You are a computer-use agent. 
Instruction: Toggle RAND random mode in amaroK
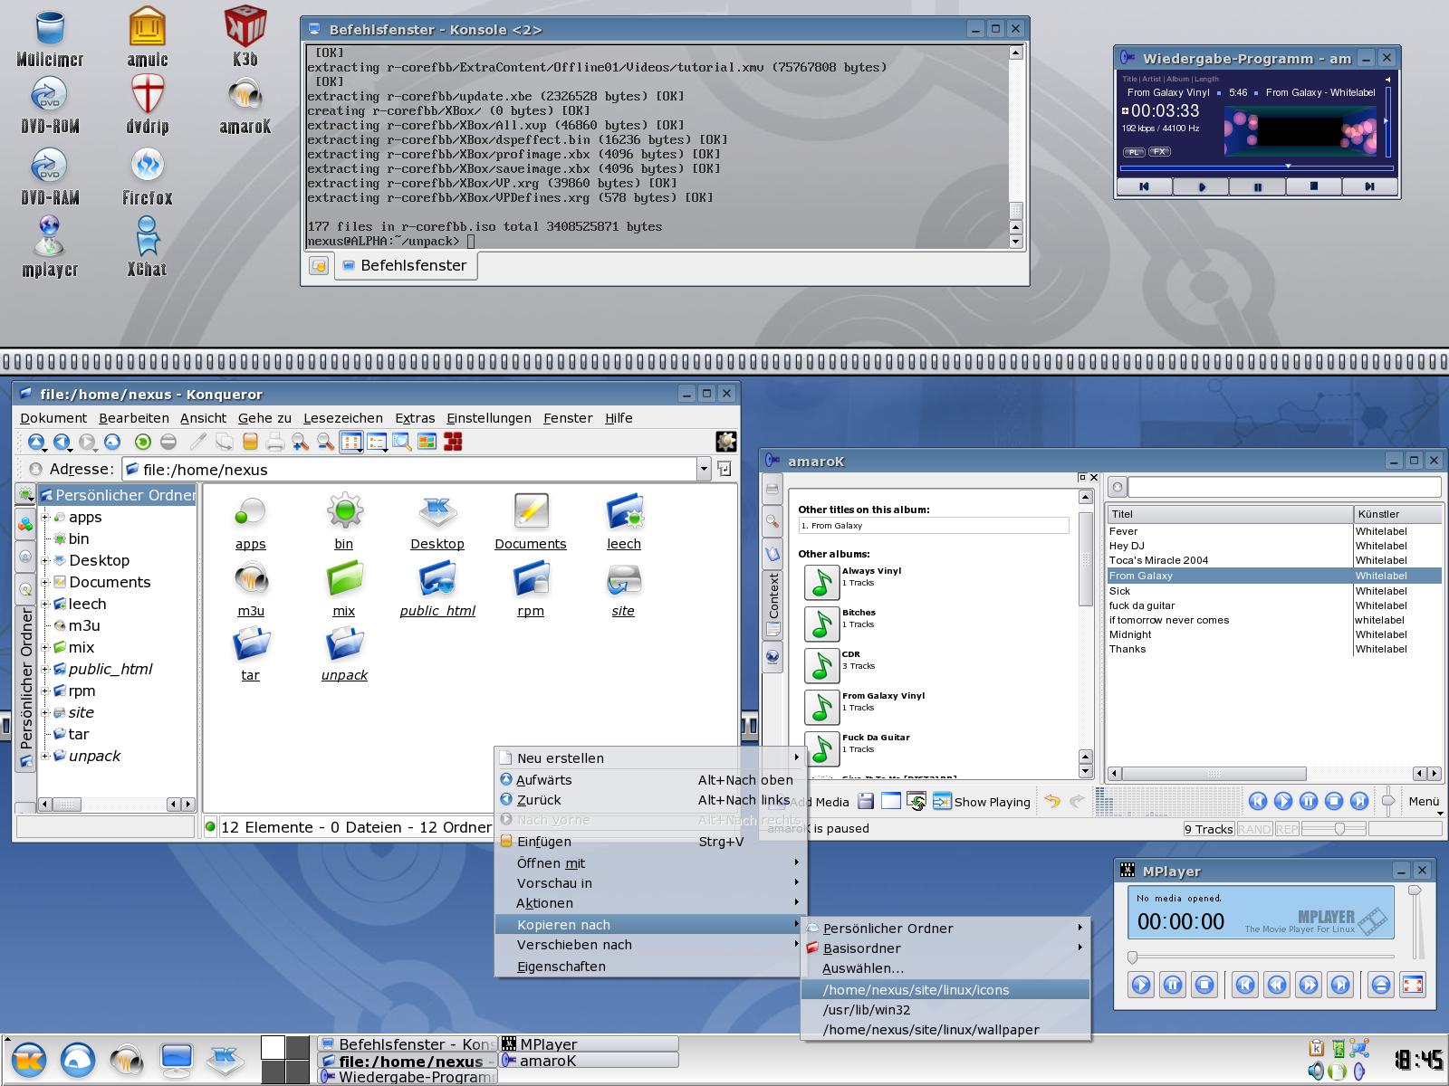pyautogui.click(x=1254, y=829)
